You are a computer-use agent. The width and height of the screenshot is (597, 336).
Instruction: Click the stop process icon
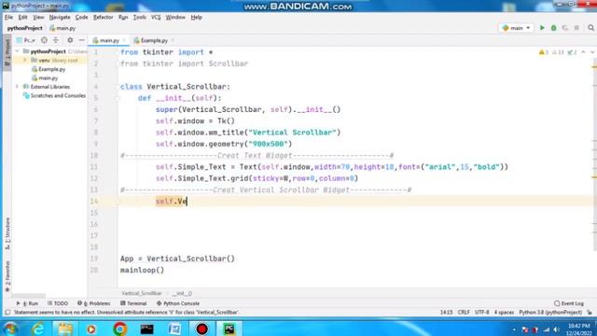(576, 28)
